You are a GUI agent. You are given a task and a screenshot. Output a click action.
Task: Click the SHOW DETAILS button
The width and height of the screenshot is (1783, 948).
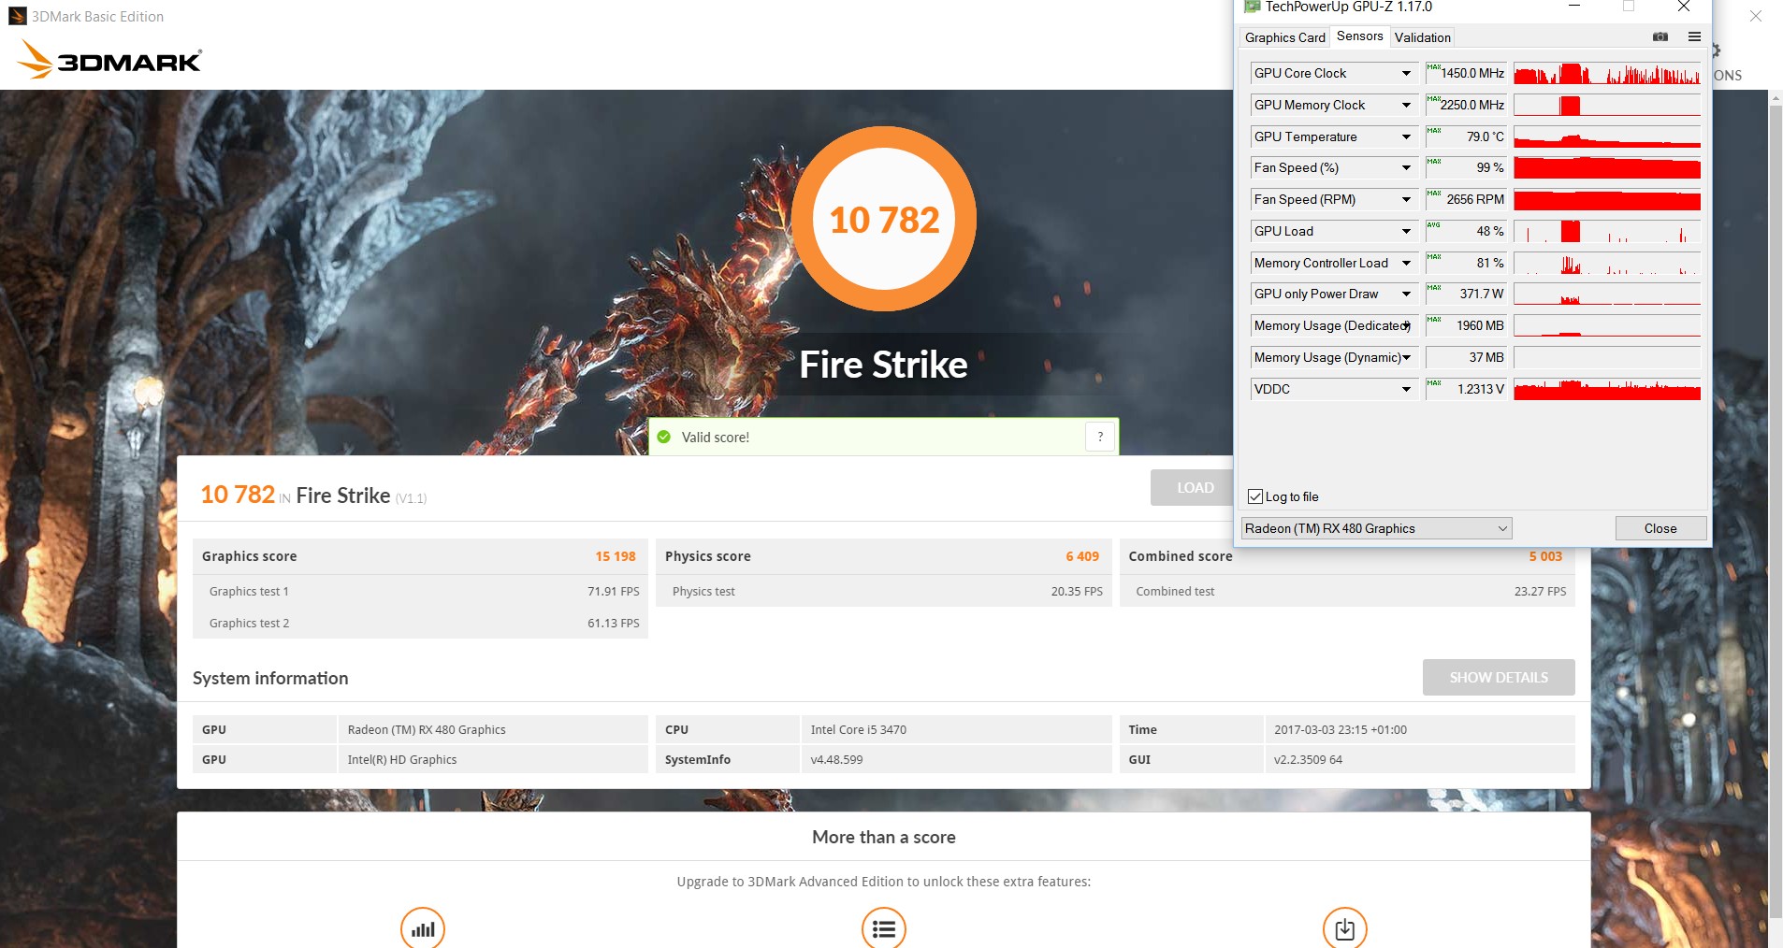[x=1499, y=677]
